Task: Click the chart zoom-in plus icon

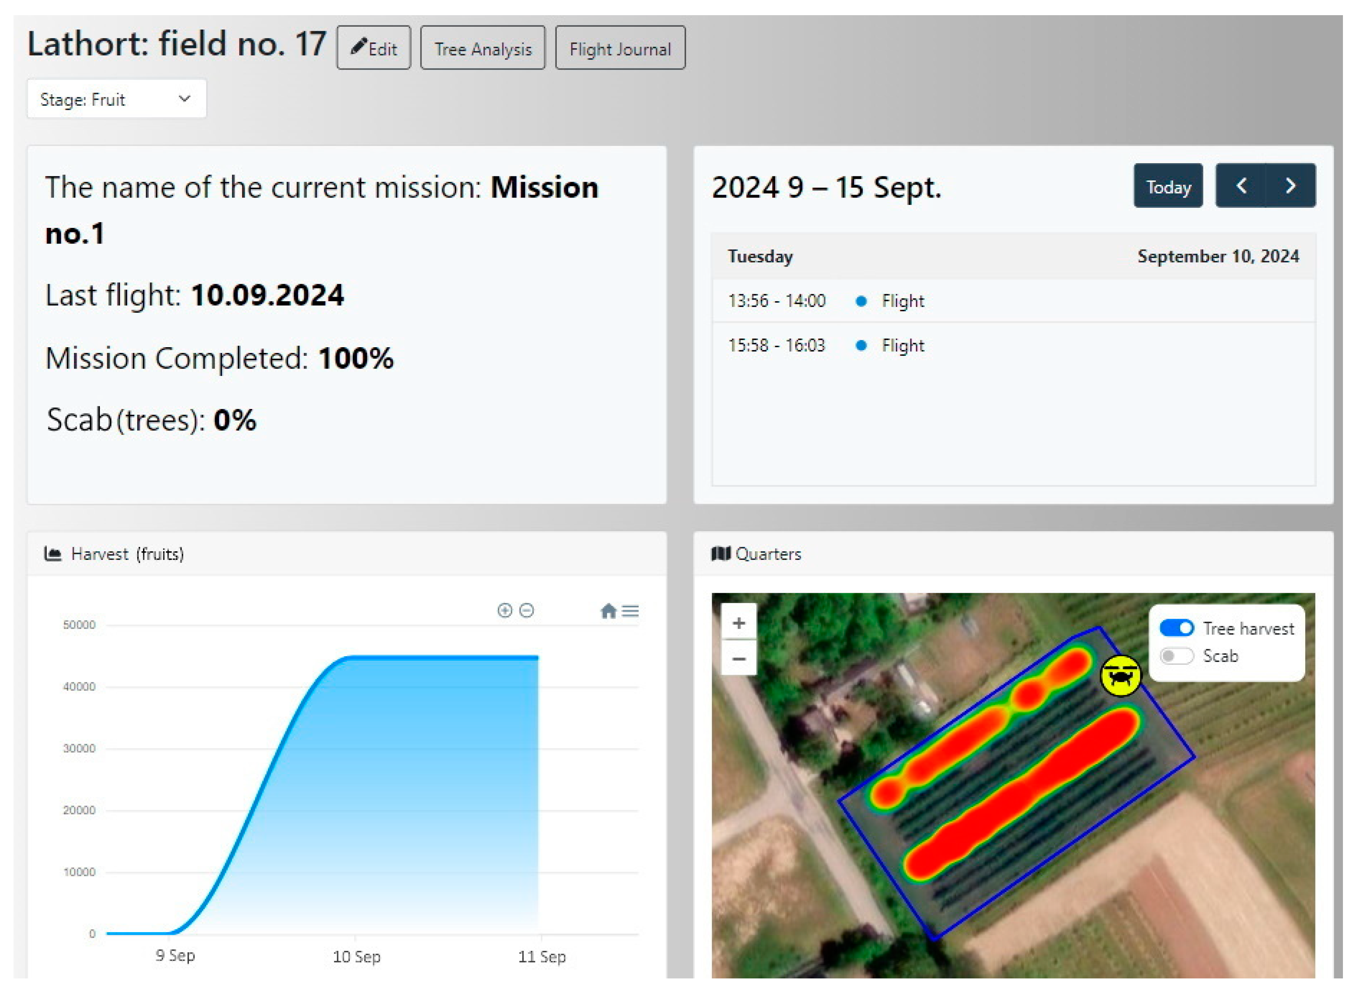Action: [x=504, y=610]
